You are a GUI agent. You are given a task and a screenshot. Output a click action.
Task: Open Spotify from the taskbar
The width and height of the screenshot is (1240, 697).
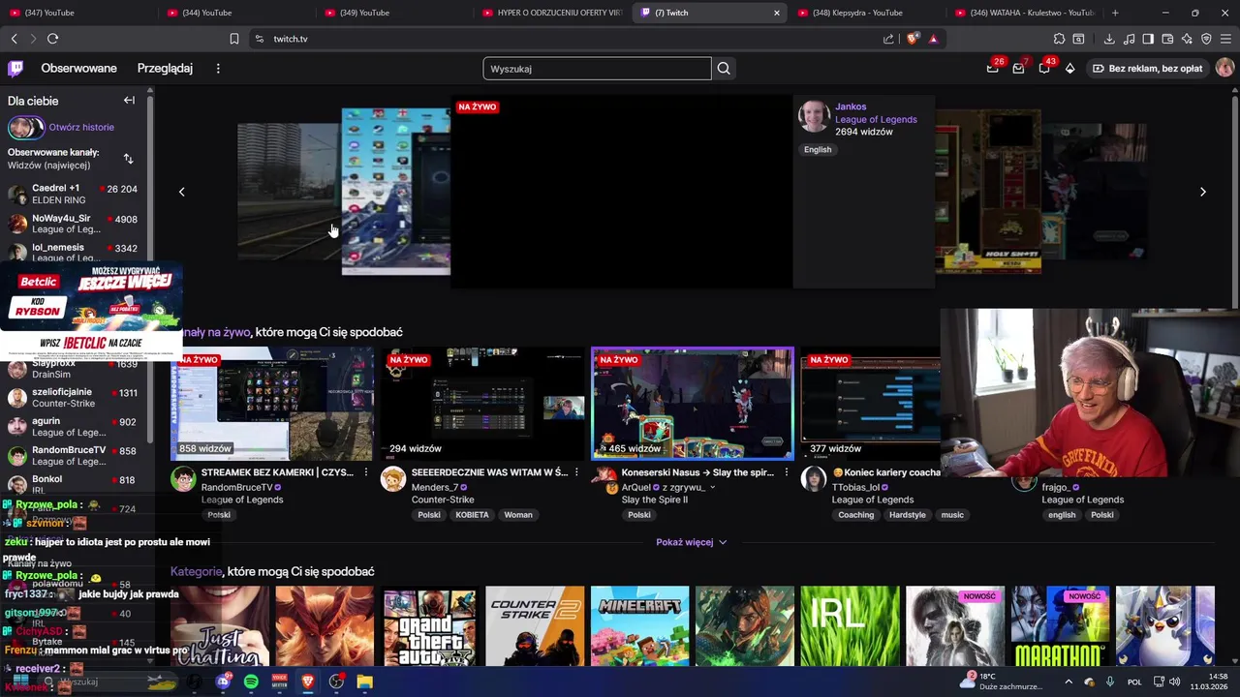coord(251,682)
